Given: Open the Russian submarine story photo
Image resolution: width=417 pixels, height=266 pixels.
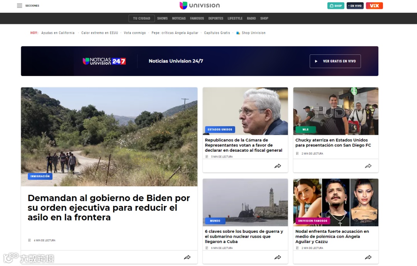Looking at the screenshot, I should click(245, 202).
